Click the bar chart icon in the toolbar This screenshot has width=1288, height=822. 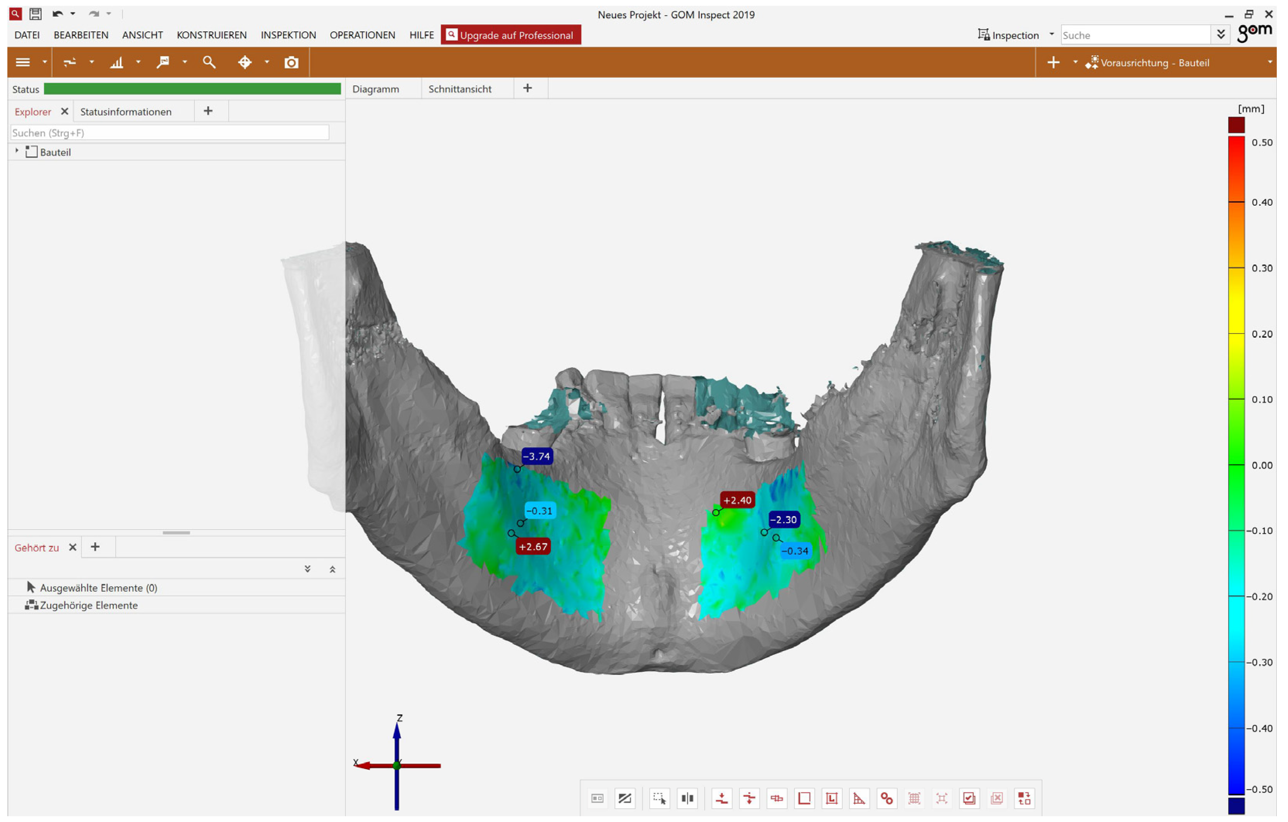116,63
